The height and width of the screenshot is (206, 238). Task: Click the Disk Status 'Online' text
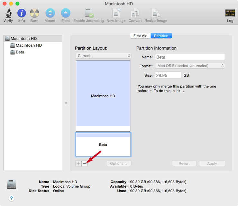point(59,191)
